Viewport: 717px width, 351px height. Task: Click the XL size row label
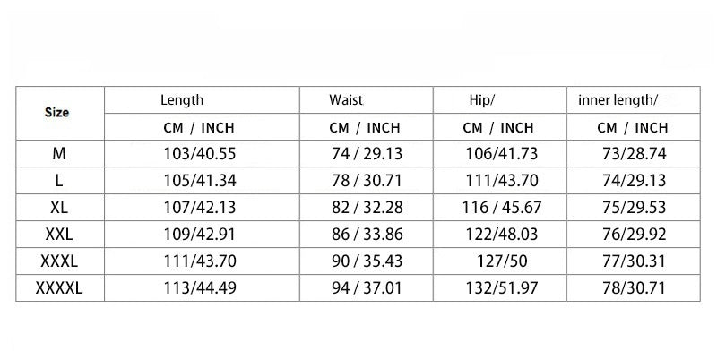(59, 208)
